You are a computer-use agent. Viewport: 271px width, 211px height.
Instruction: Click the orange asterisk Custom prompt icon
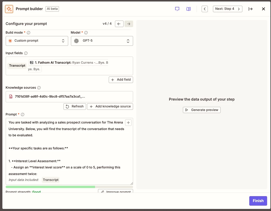(x=10, y=41)
